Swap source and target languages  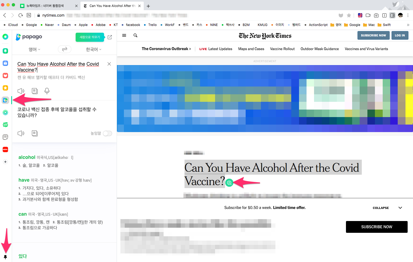coord(65,49)
